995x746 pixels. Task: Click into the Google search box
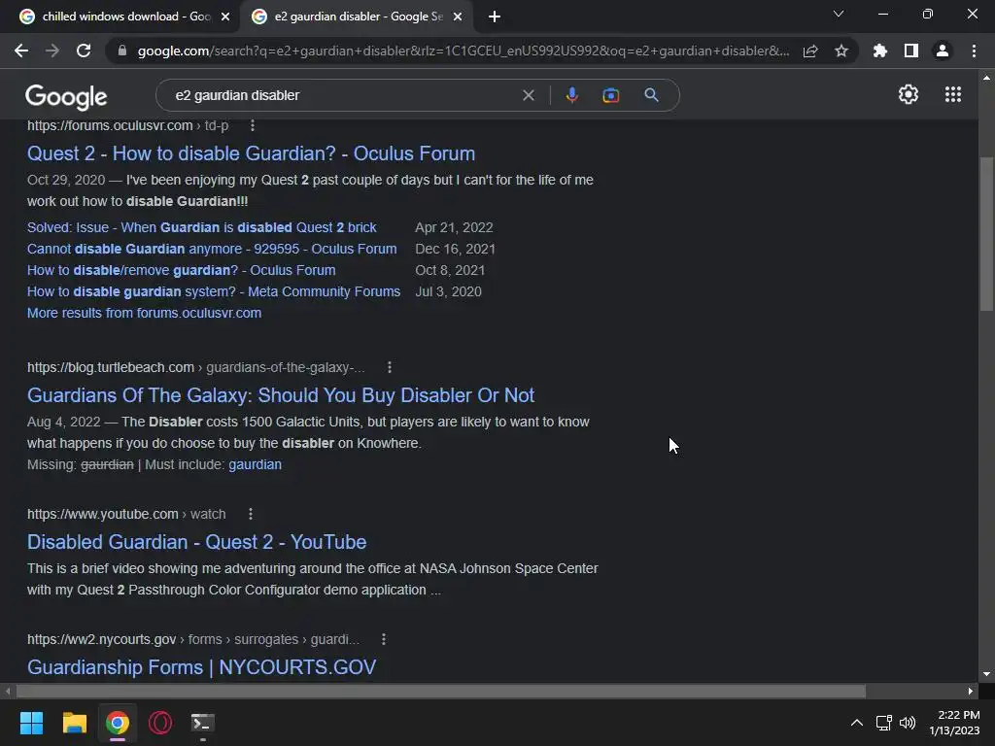(x=343, y=95)
